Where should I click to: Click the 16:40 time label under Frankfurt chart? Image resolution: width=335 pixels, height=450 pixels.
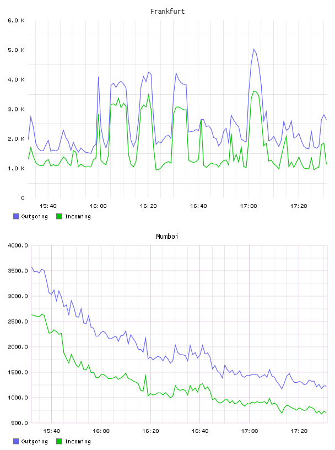click(198, 206)
